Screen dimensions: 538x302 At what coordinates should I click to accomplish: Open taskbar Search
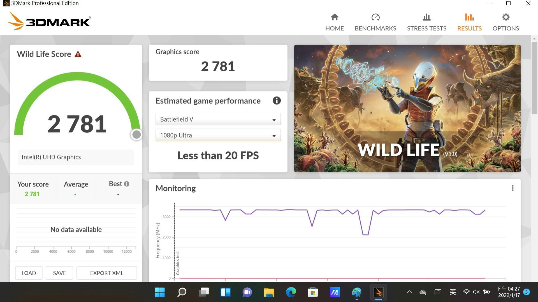pyautogui.click(x=182, y=292)
